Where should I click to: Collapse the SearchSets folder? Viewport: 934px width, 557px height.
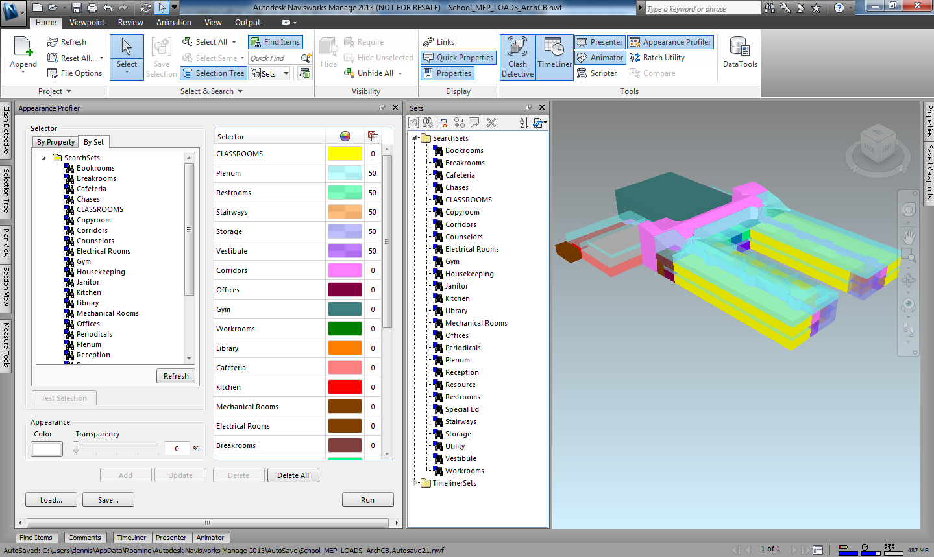[x=415, y=137]
